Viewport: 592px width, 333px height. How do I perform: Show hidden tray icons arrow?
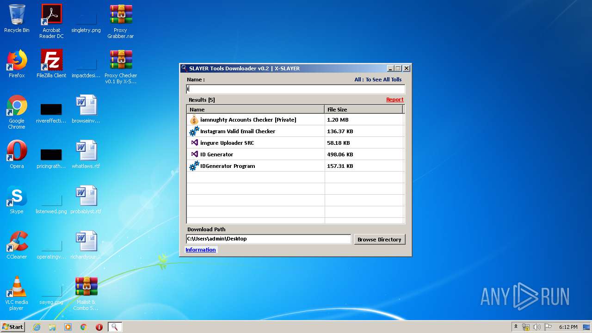[x=516, y=327]
